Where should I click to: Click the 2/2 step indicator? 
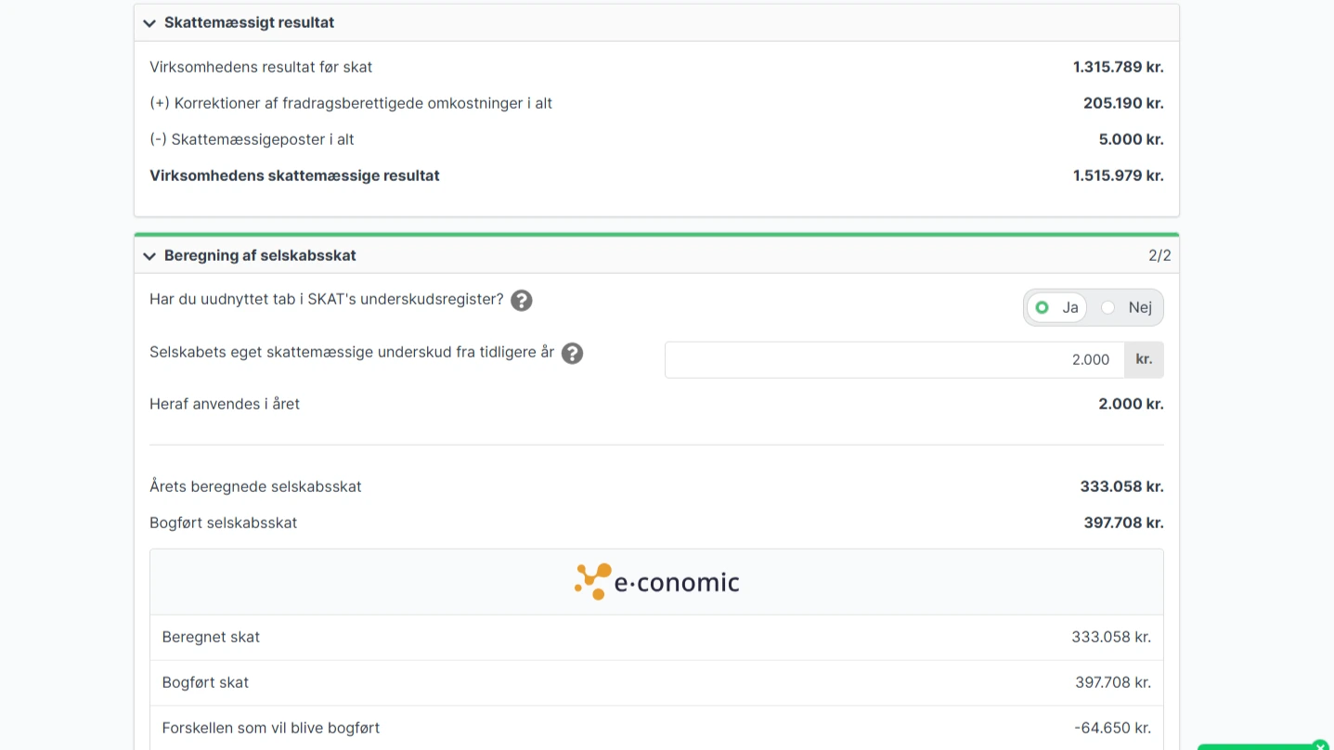coord(1159,255)
